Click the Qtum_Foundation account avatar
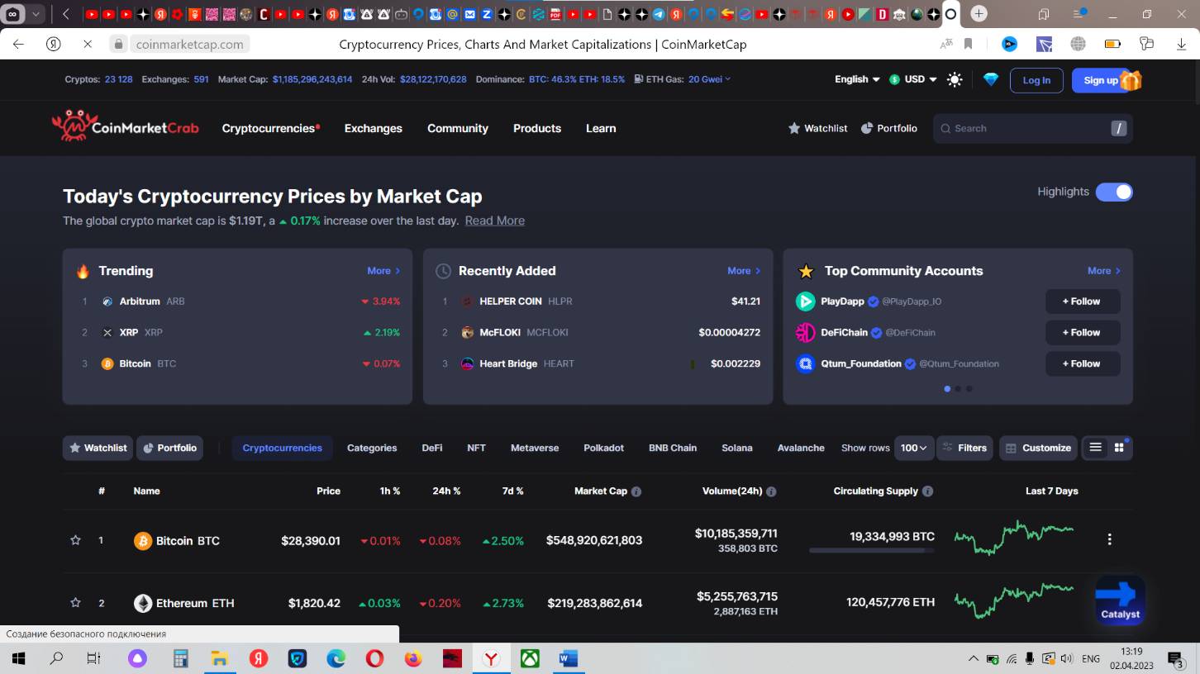Viewport: 1200px width, 674px height. (x=805, y=363)
